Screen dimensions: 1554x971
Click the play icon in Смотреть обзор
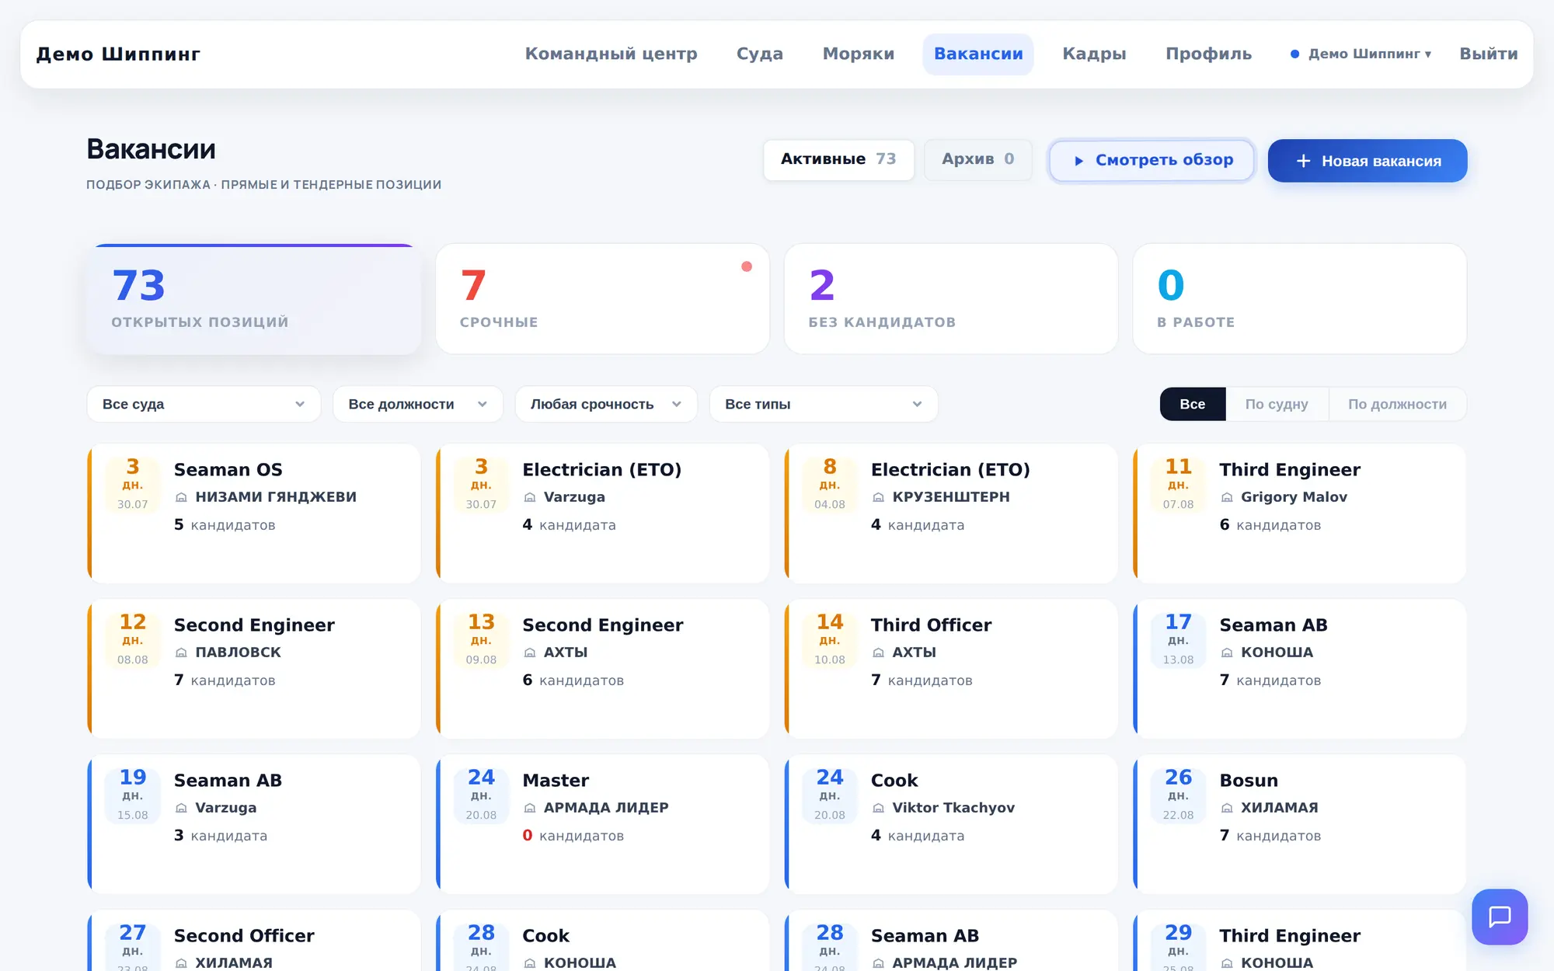pyautogui.click(x=1078, y=161)
